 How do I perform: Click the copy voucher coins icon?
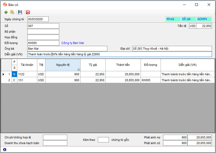[12, 12]
